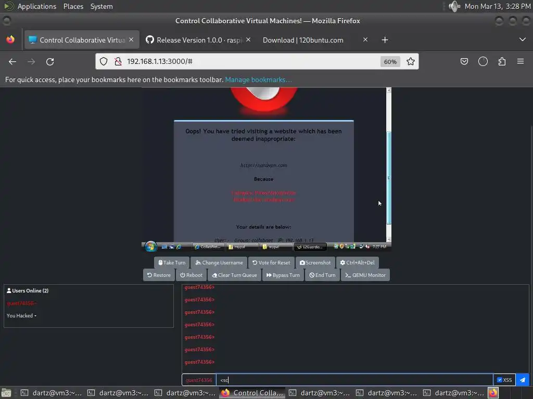Open the Firefox account icon
The height and width of the screenshot is (399, 533).
pos(483,61)
